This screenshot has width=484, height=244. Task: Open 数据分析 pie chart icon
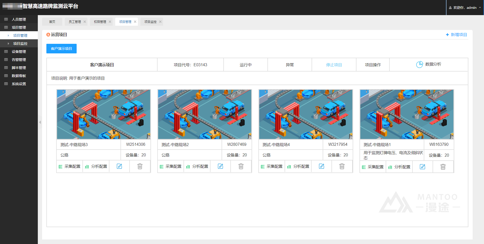[x=419, y=64]
